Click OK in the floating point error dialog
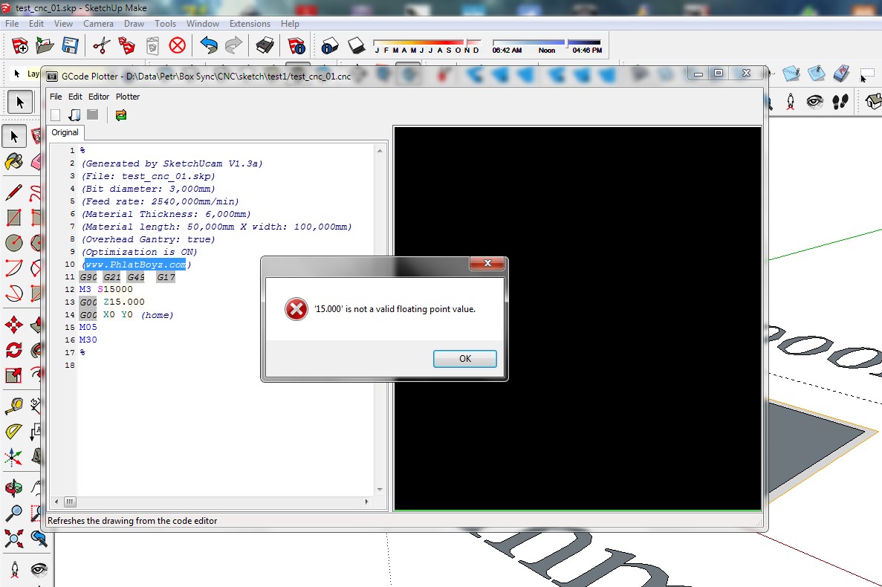 pos(464,359)
